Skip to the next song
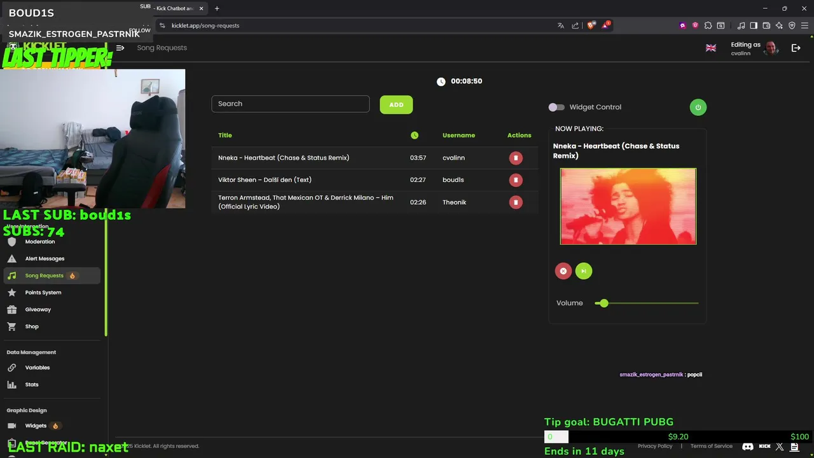This screenshot has width=814, height=458. tap(583, 271)
